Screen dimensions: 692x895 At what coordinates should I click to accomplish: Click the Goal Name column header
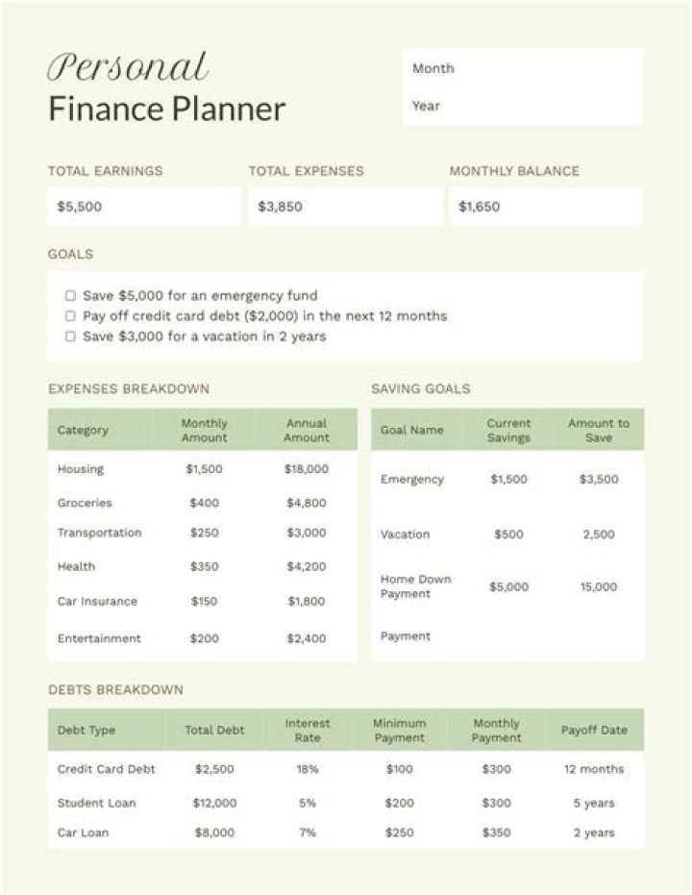[412, 431]
